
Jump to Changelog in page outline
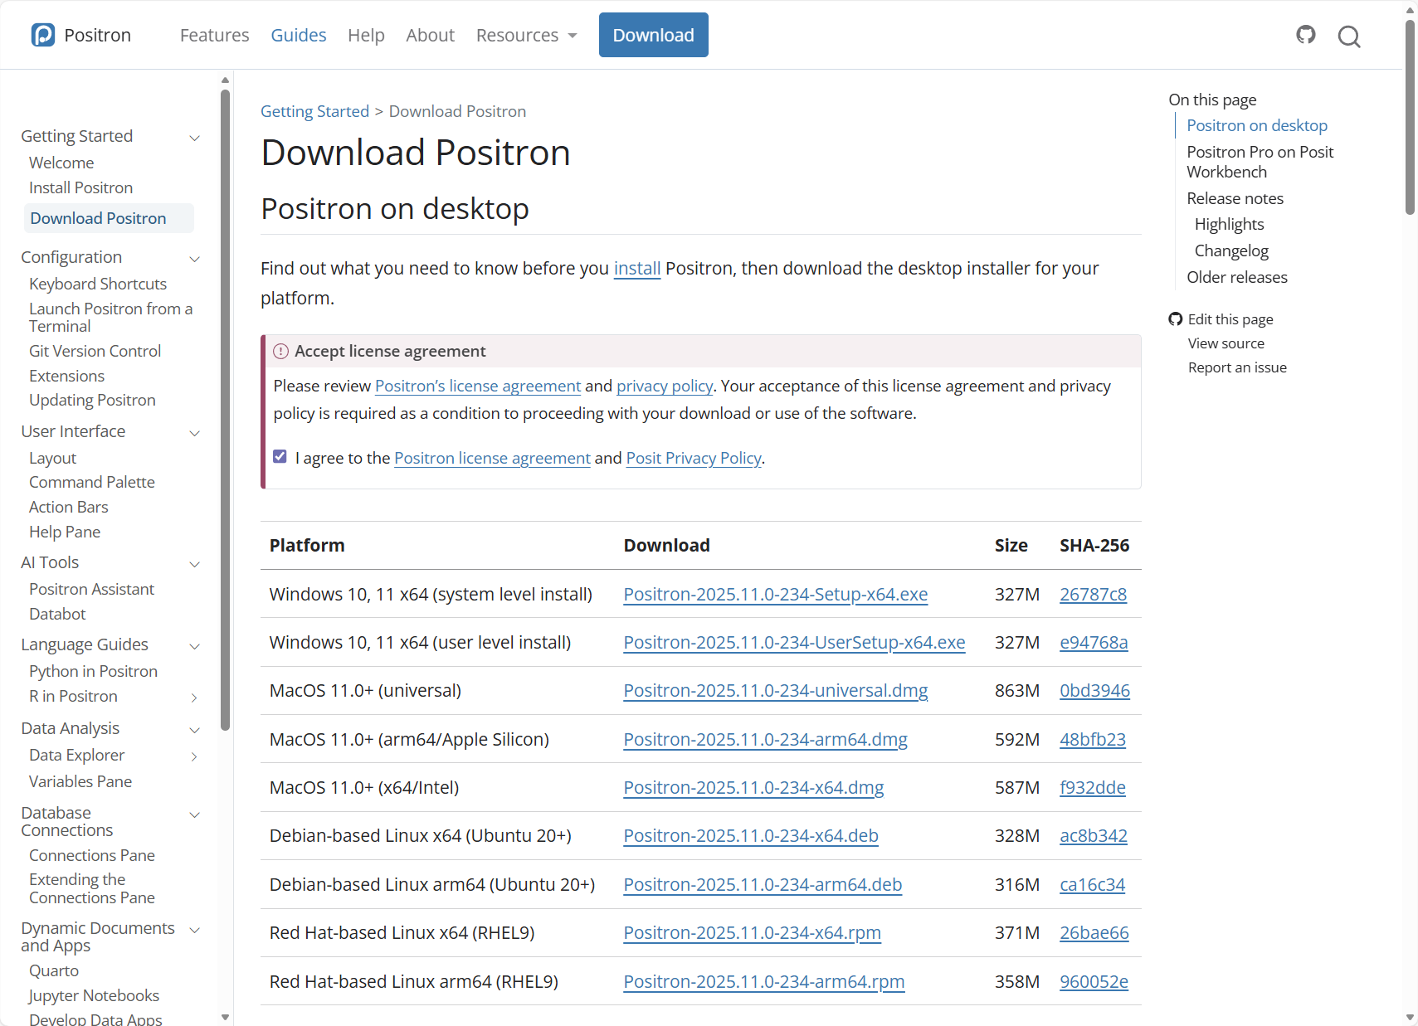[1231, 250]
